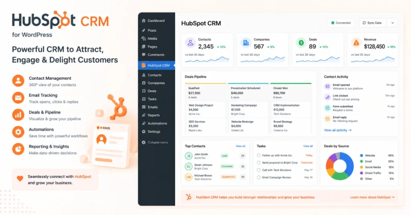Click the Social Media yellow legend dot
Screen dimensions: 411x215
click(362, 167)
